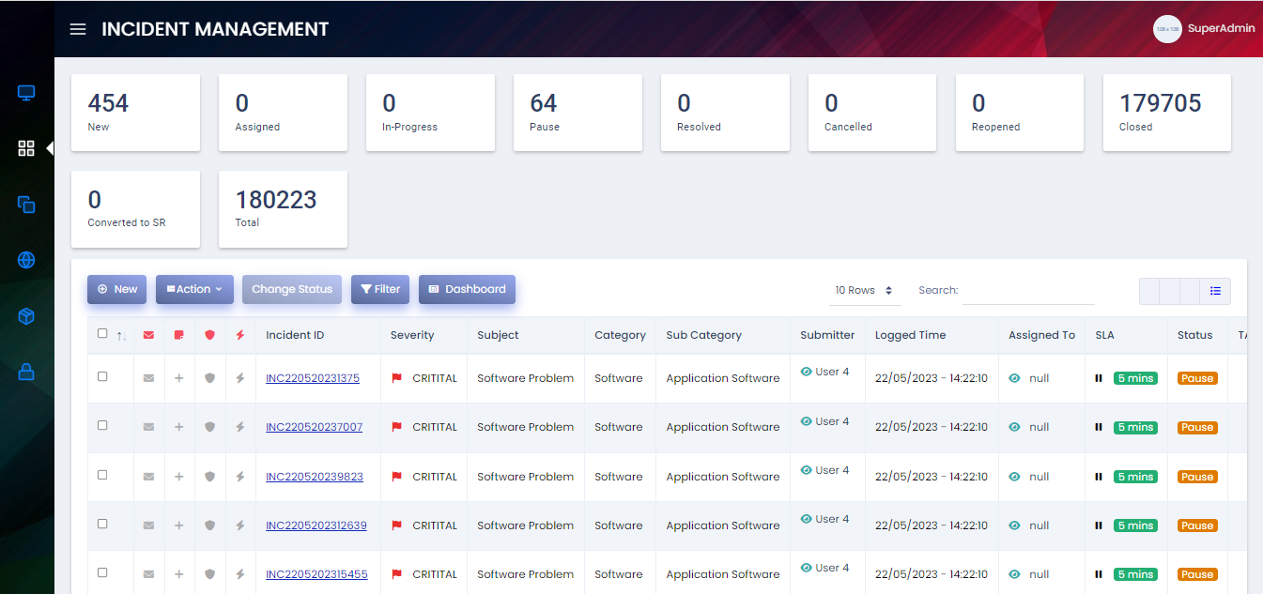The image size is (1263, 594).
Task: Click the 5 mins SLA badge for INC220520239823
Action: [x=1135, y=477]
